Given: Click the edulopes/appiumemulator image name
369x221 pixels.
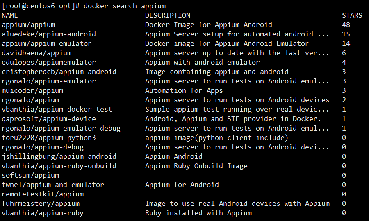Looking at the screenshot, I should (x=49, y=62).
